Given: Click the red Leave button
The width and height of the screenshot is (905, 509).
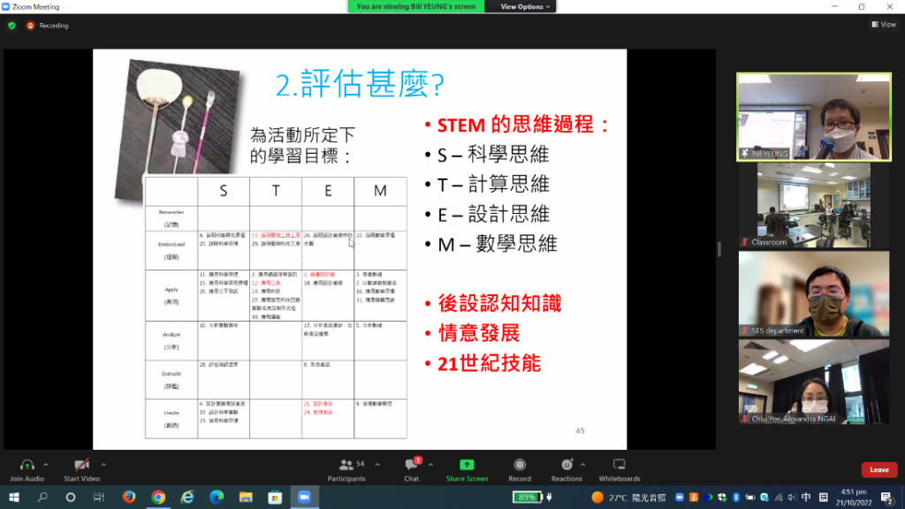Looking at the screenshot, I should tap(878, 470).
